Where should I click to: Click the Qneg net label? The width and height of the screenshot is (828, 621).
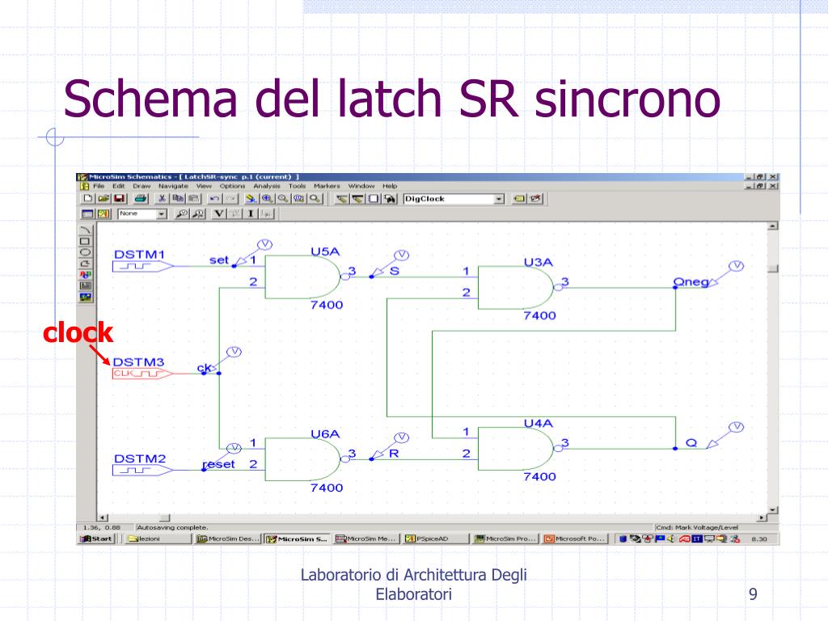691,282
